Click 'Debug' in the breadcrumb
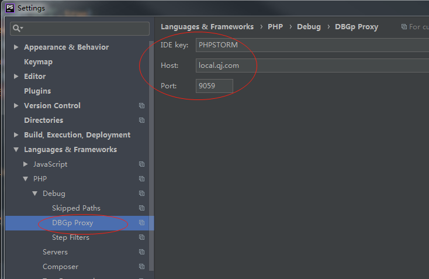This screenshot has height=279, width=429. (309, 27)
